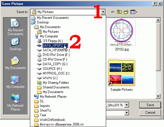The height and width of the screenshot is (127, 164).
Task: Open the Views menu icon
Action: (134, 12)
